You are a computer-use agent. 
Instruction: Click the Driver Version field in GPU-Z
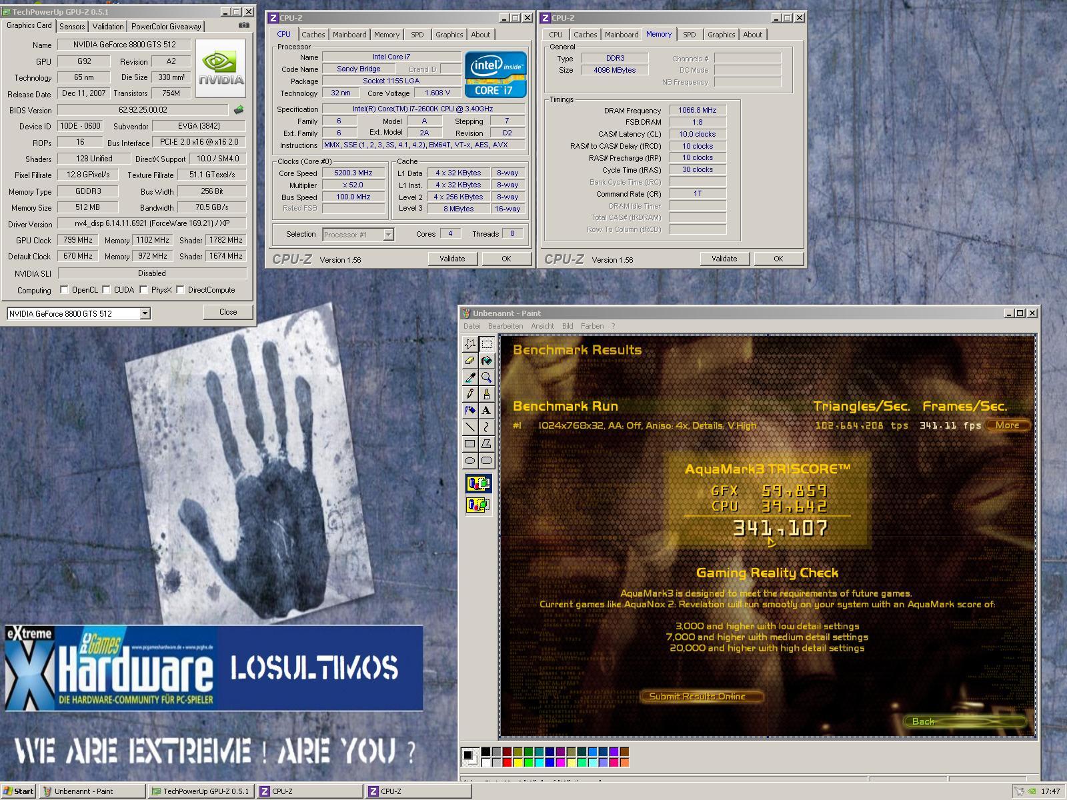(x=152, y=224)
